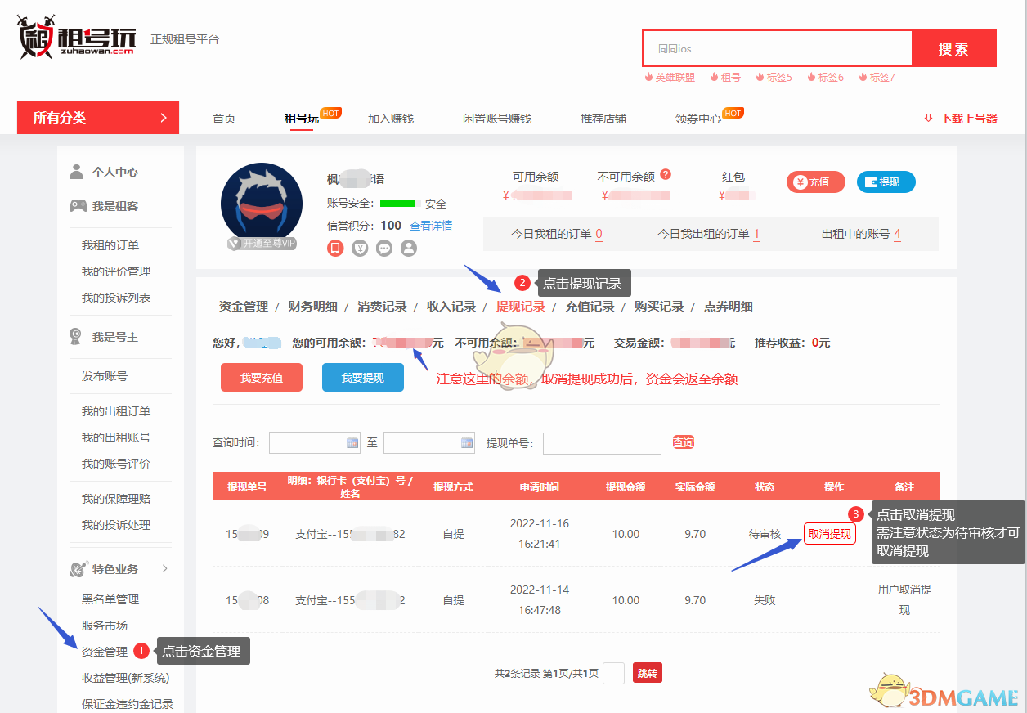Image resolution: width=1027 pixels, height=713 pixels.
Task: Click the blue 我要提现 button
Action: (362, 378)
